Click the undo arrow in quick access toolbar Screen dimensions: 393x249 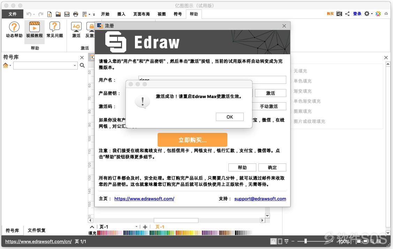click(x=29, y=14)
